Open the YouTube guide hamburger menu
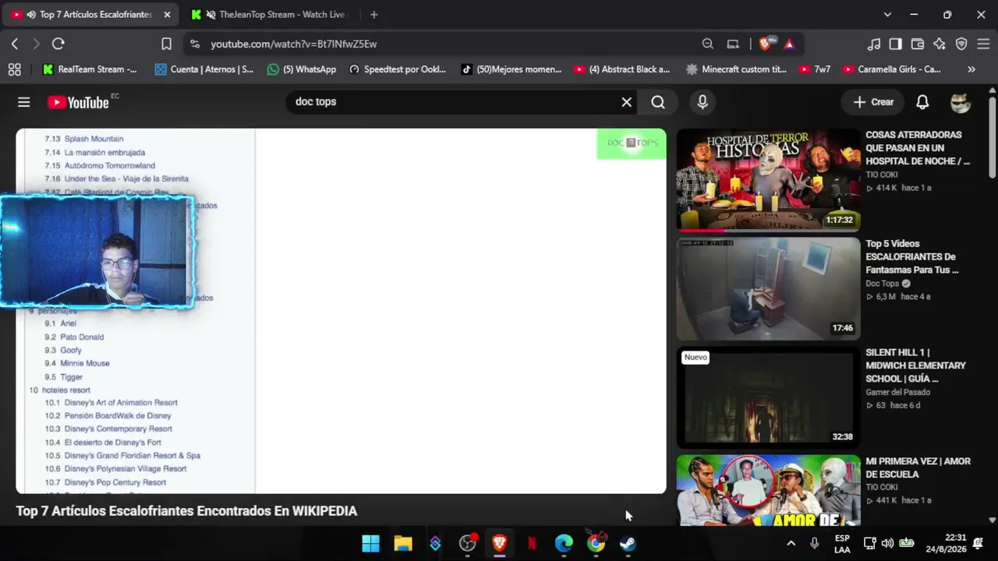 [x=24, y=102]
